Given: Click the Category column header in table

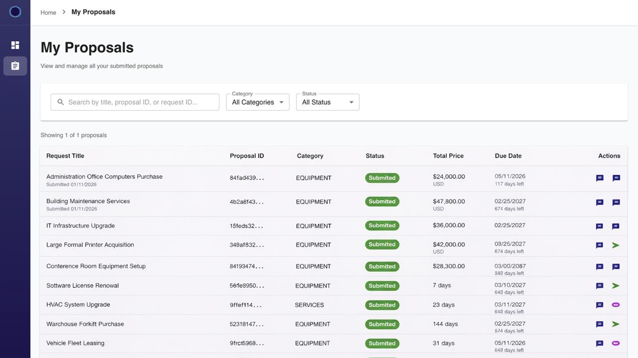Looking at the screenshot, I should click(x=310, y=156).
